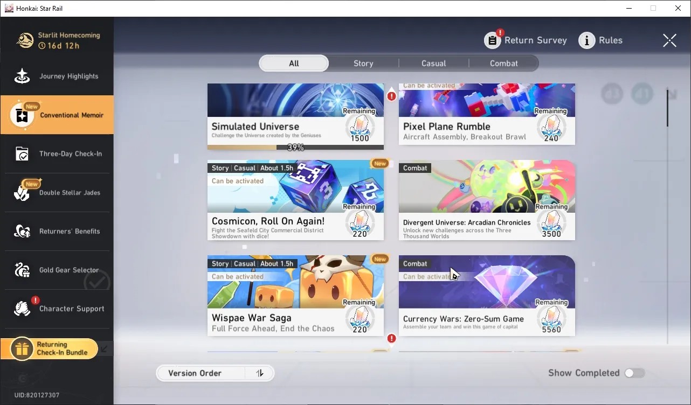The height and width of the screenshot is (405, 691).
Task: Click the collapse arrow beside Returning Check-In Bundle
Action: click(x=105, y=348)
